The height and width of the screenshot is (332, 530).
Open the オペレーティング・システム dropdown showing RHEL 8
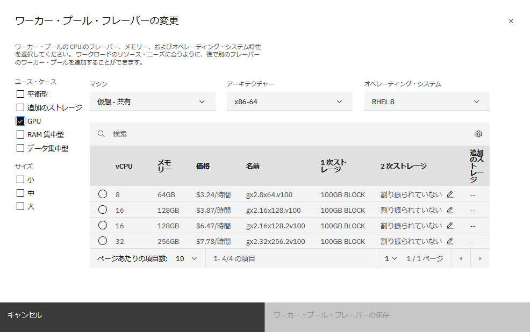[x=427, y=102]
